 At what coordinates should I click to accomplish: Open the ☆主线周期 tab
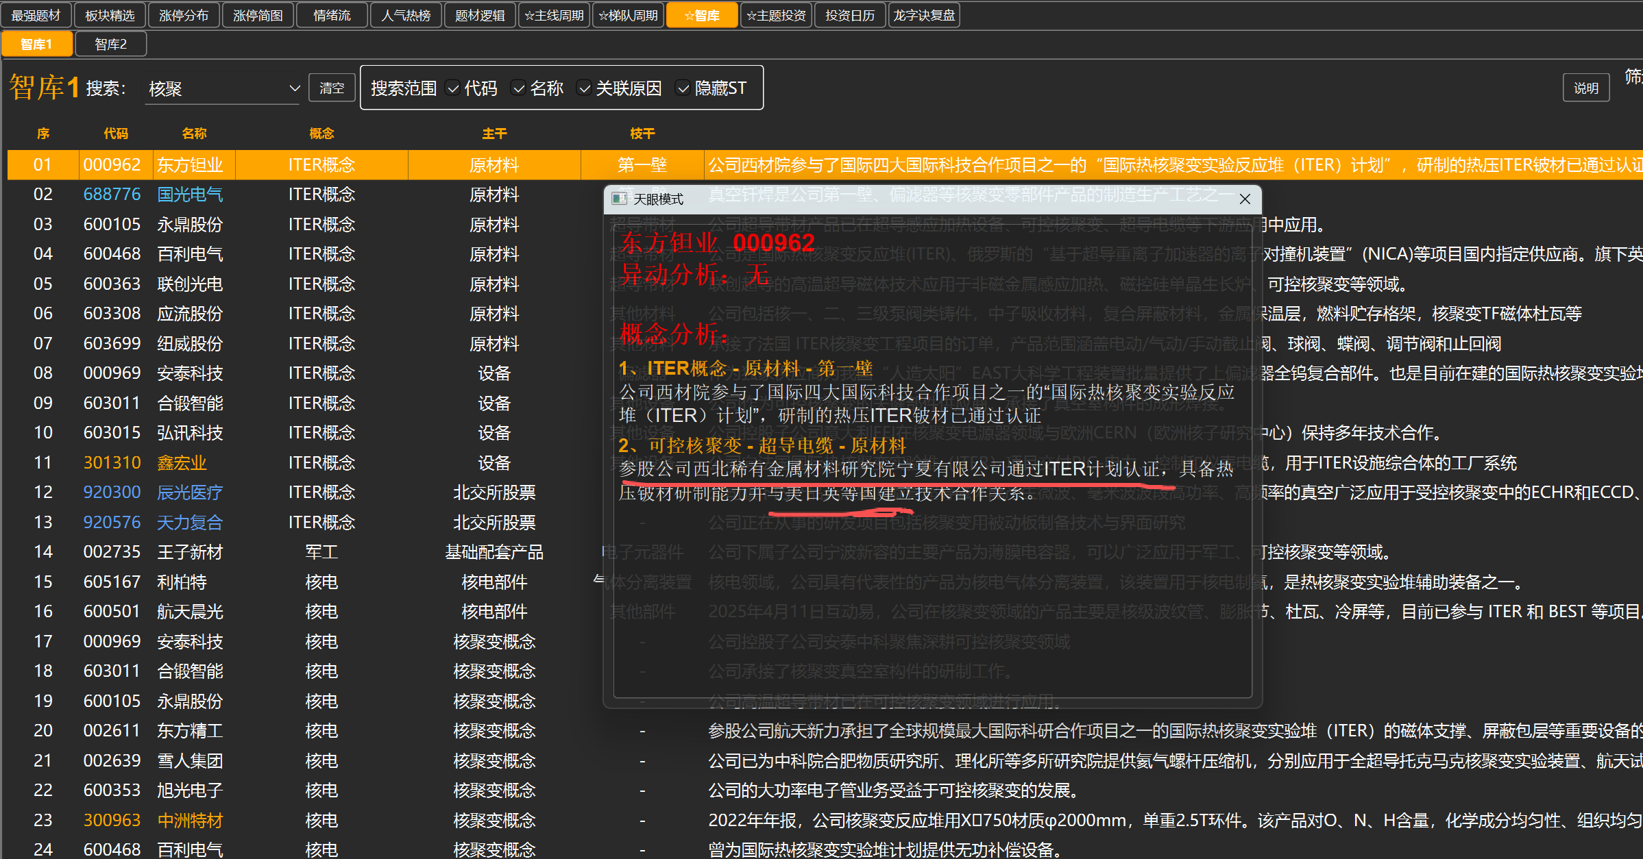[x=554, y=15]
